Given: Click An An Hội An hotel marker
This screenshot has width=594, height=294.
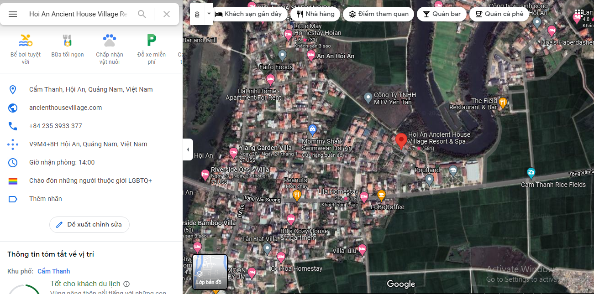Looking at the screenshot, I should click(311, 56).
